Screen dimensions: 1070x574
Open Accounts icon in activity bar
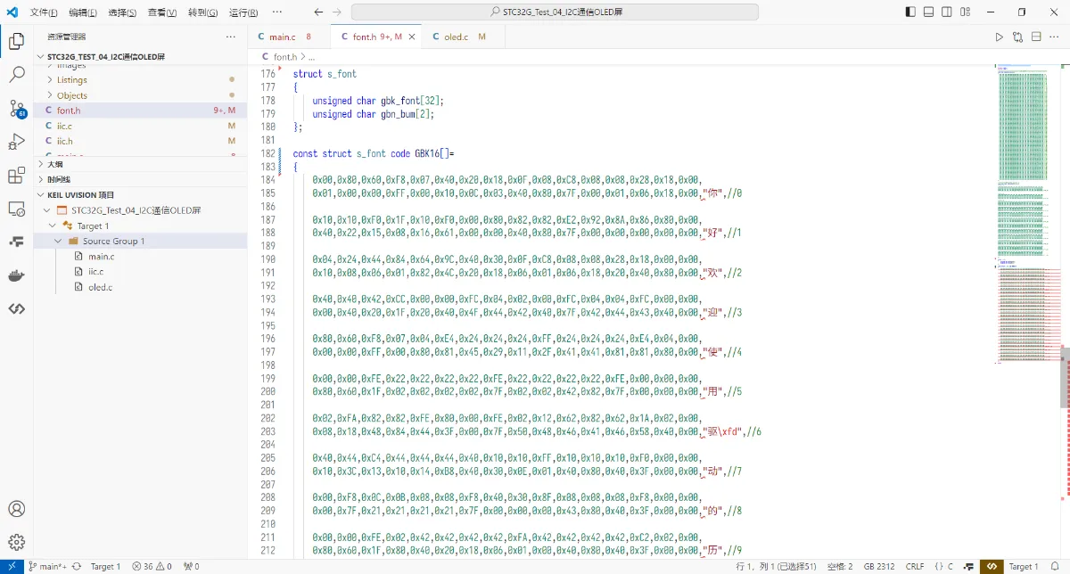pos(16,509)
